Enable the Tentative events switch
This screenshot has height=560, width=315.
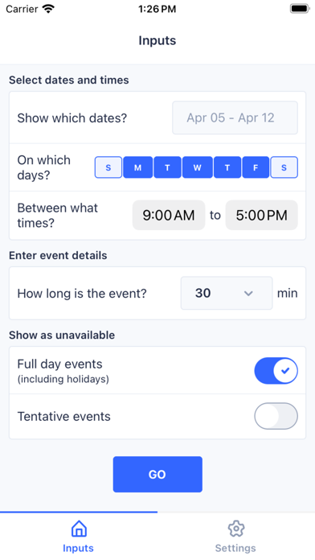tap(276, 416)
